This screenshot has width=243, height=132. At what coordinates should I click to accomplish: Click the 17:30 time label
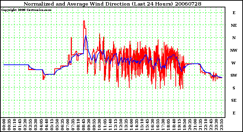163,125
